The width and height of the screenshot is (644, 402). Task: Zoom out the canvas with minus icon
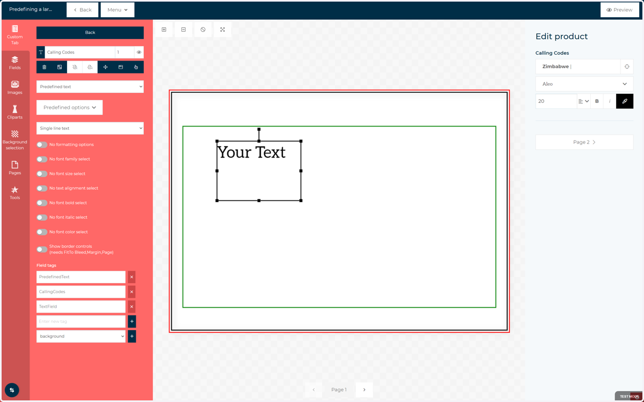[184, 29]
